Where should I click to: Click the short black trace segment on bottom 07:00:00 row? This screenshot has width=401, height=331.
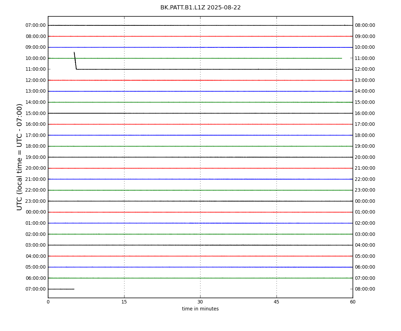pos(61,289)
